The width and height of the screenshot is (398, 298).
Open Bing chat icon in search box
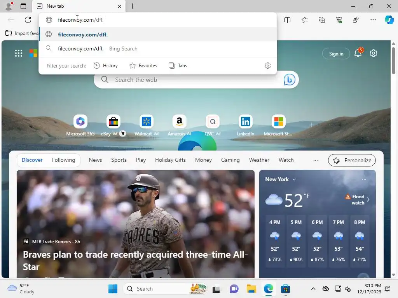(x=289, y=80)
